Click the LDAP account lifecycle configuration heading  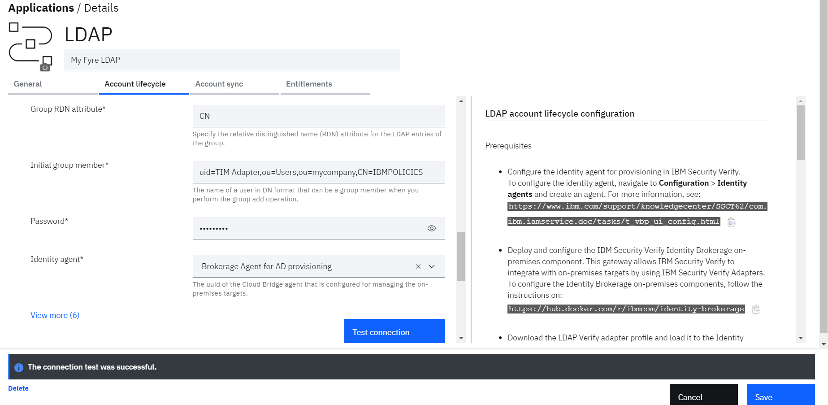click(x=560, y=114)
